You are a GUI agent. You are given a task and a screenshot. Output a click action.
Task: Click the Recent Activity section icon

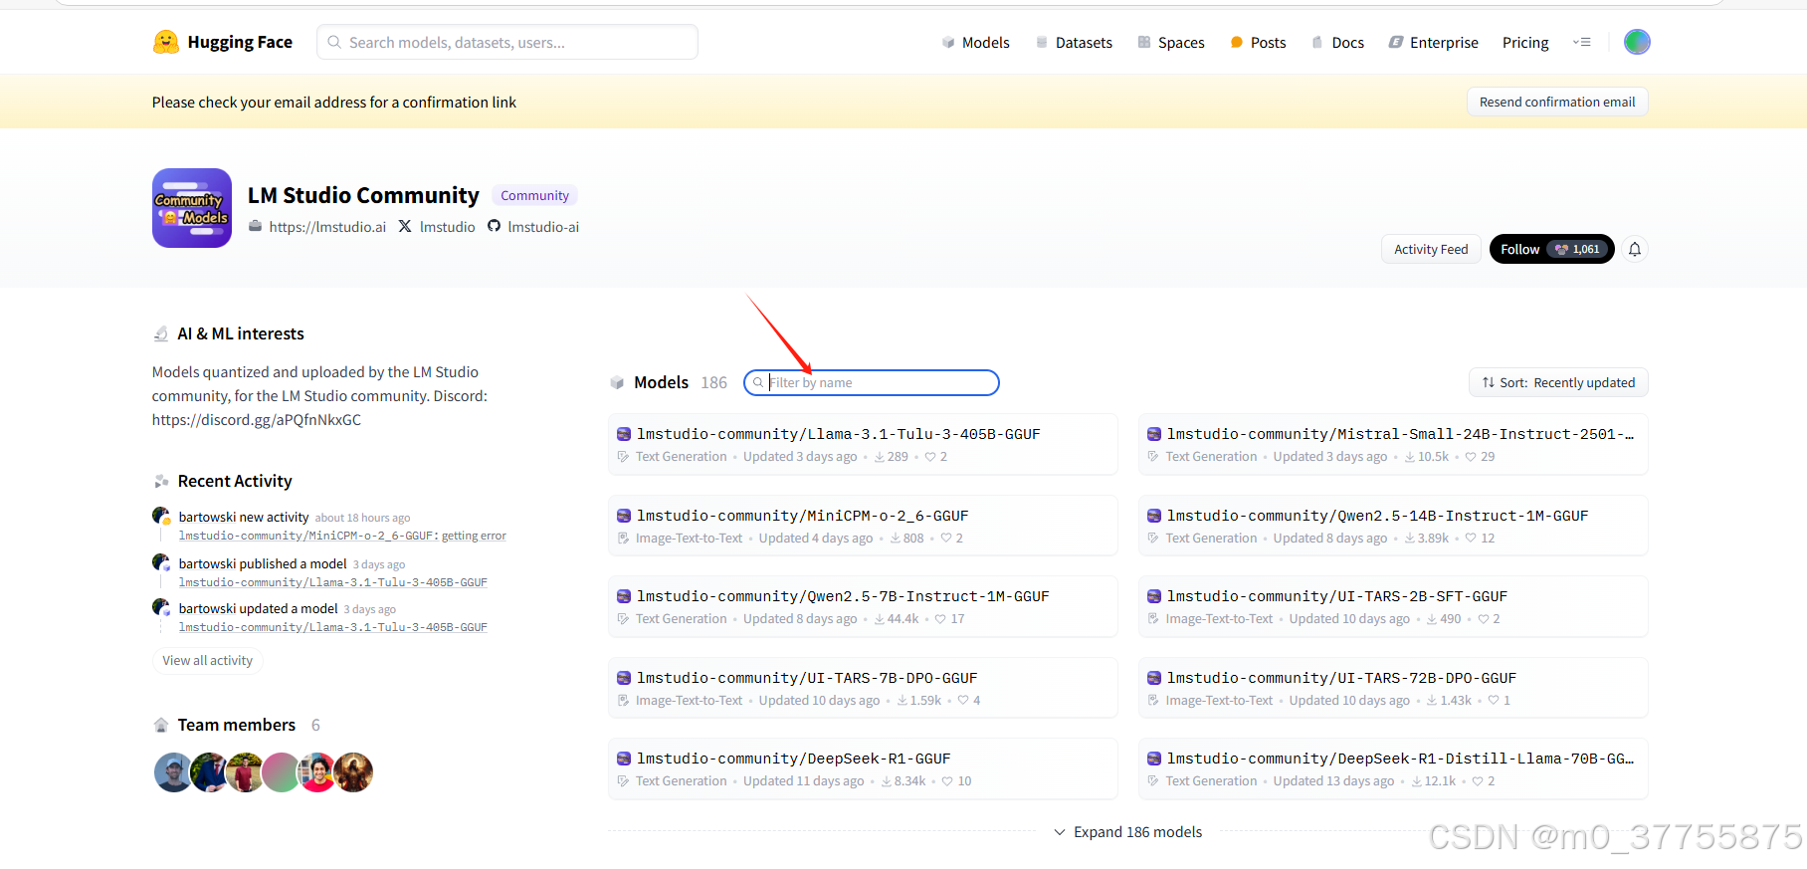click(x=161, y=481)
